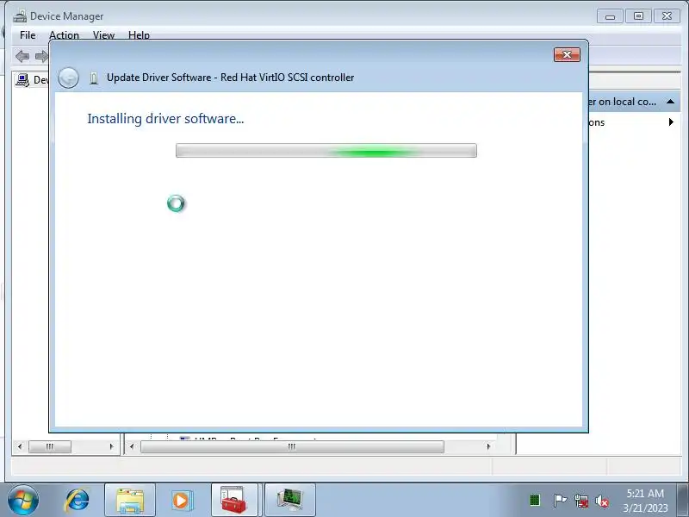Click the green chip tray icon
The height and width of the screenshot is (517, 689).
pyautogui.click(x=535, y=500)
